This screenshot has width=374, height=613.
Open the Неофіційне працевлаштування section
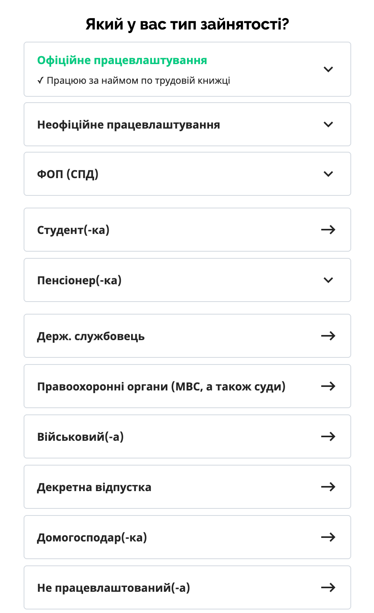tap(128, 125)
